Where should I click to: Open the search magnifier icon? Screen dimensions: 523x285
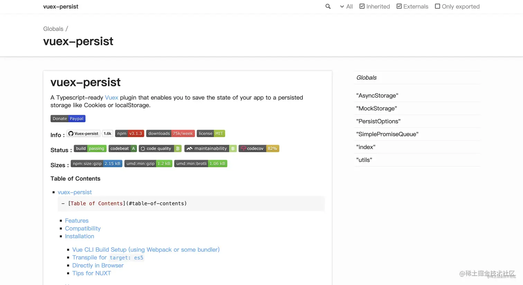click(x=328, y=7)
